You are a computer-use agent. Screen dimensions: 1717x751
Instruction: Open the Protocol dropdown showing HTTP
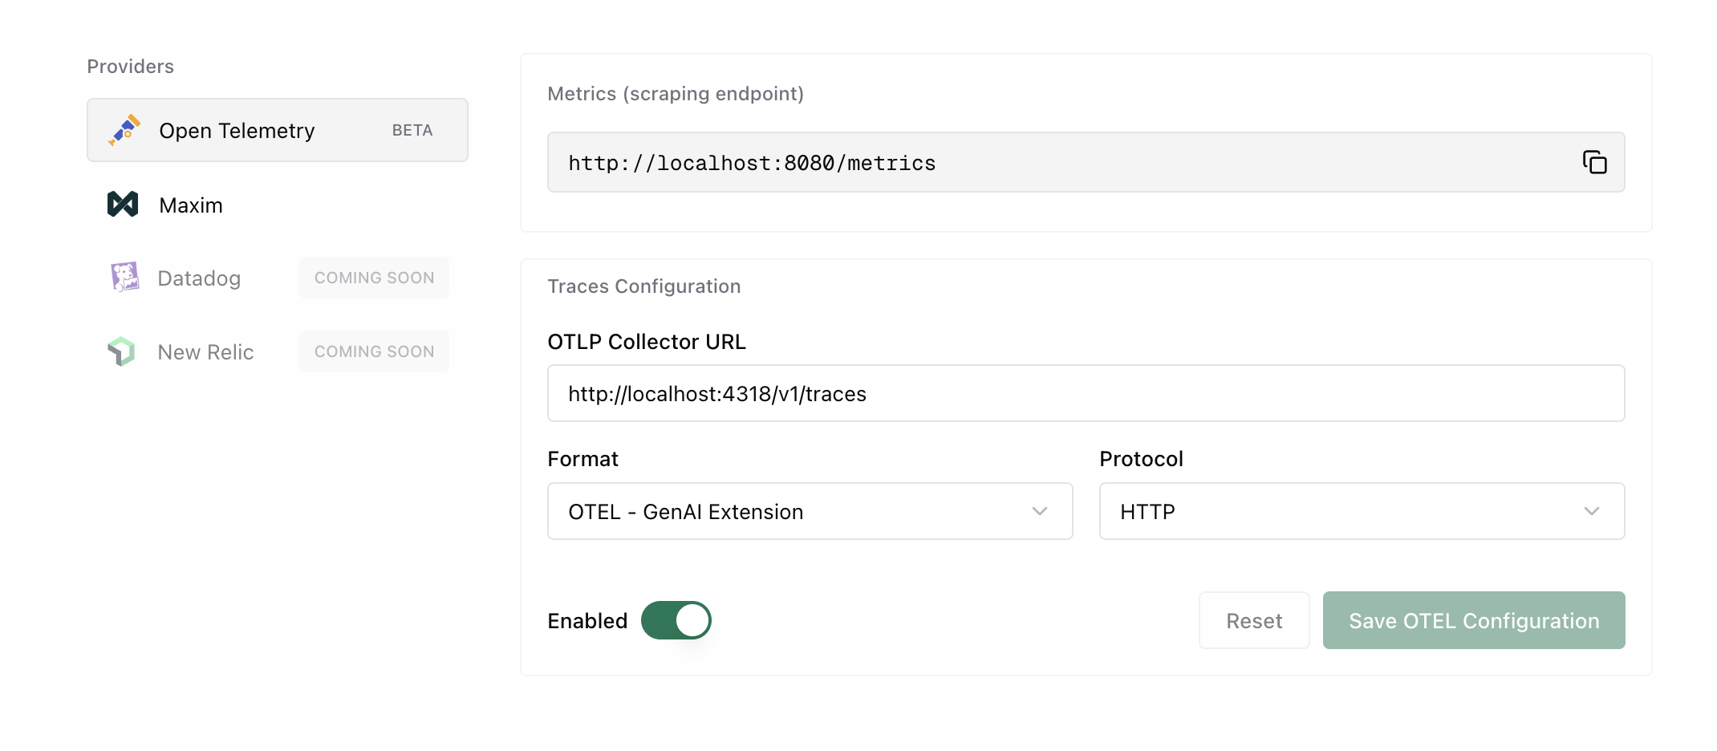tap(1361, 511)
